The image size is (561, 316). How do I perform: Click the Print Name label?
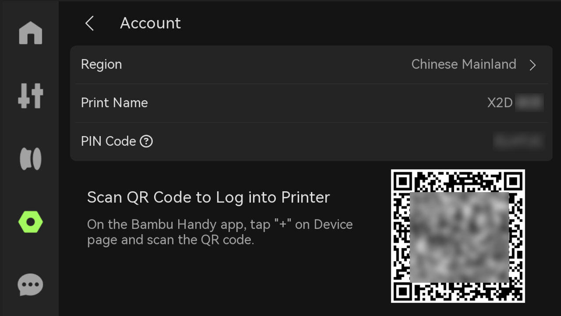[x=114, y=103]
